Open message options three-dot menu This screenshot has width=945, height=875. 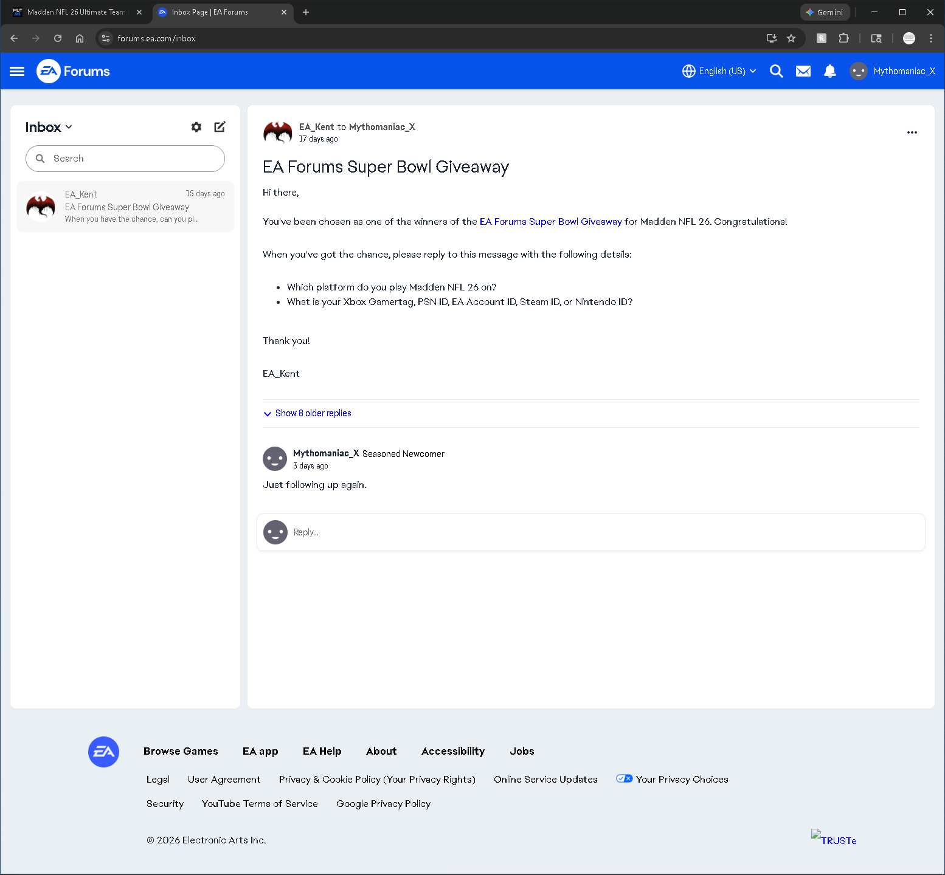912,132
